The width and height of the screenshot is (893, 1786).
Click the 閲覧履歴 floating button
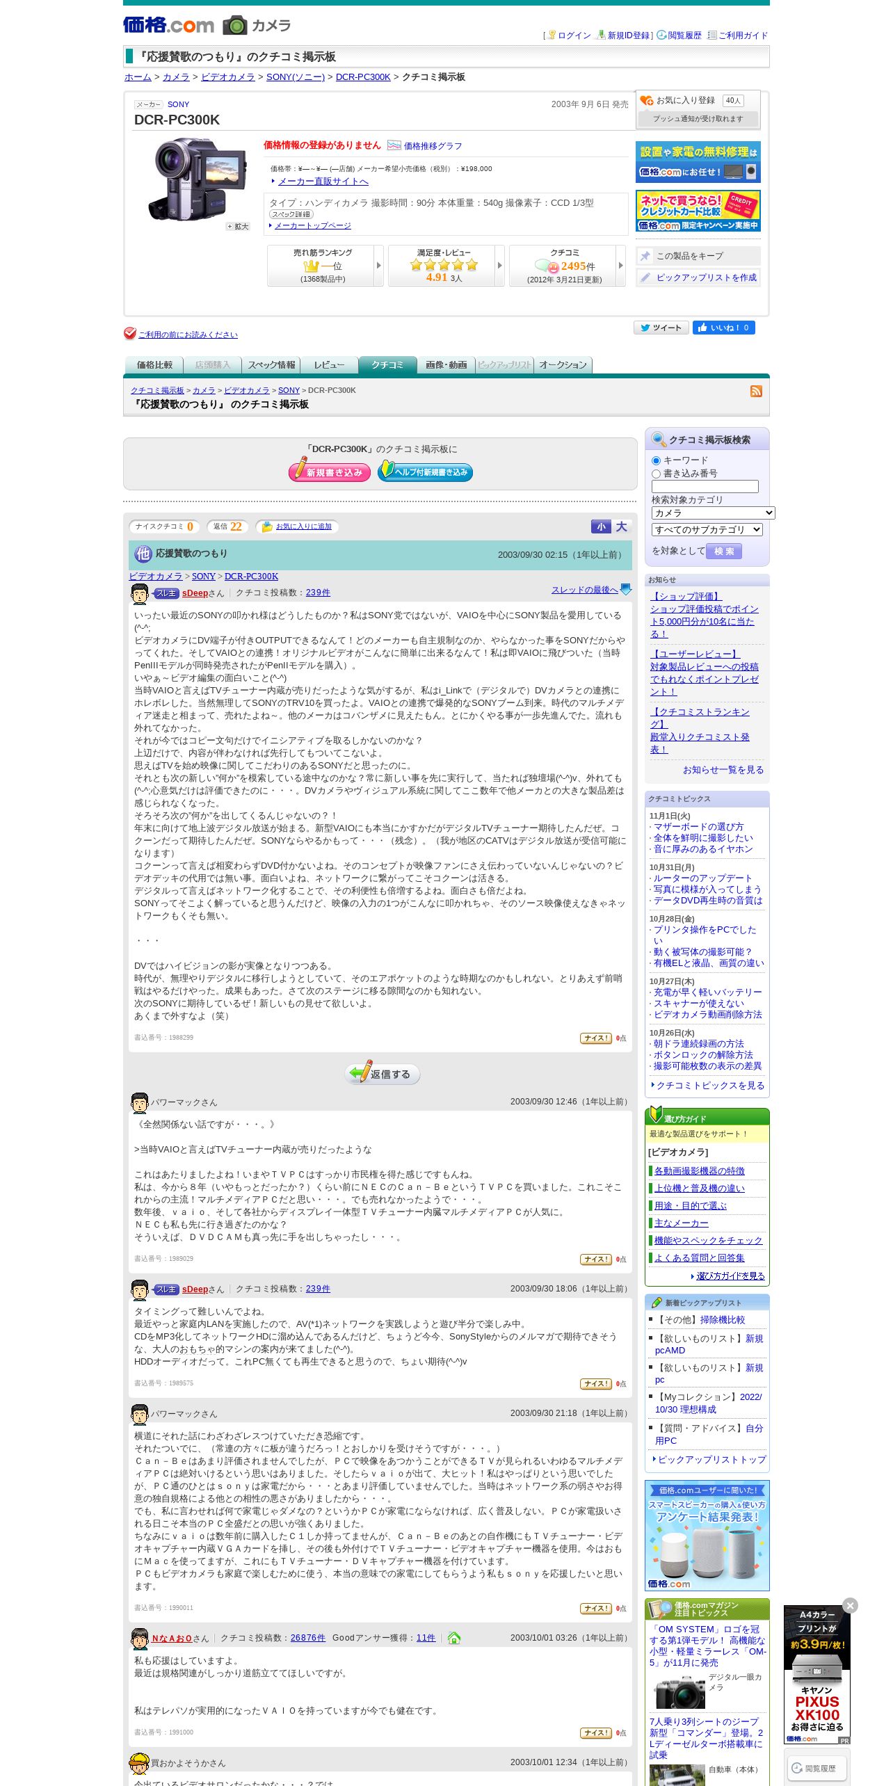(816, 1768)
